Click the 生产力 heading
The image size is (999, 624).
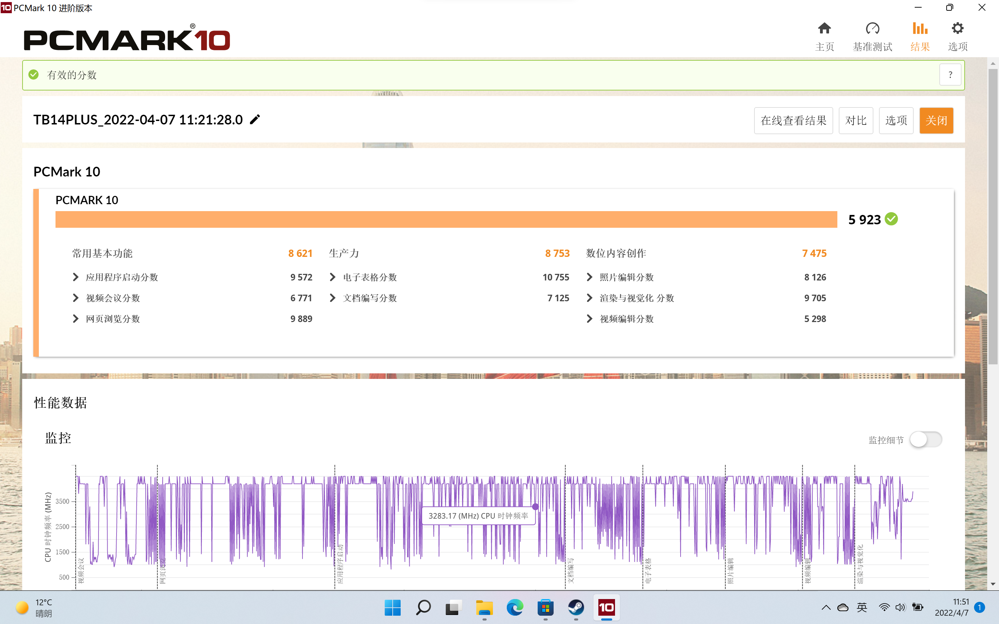344,253
